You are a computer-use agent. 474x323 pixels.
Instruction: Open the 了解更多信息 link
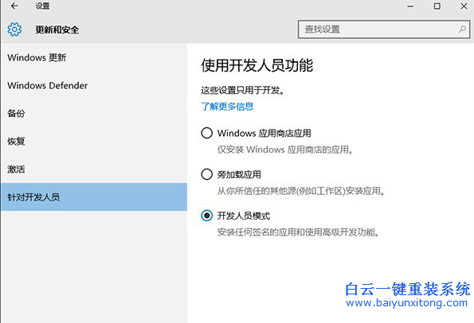[227, 107]
